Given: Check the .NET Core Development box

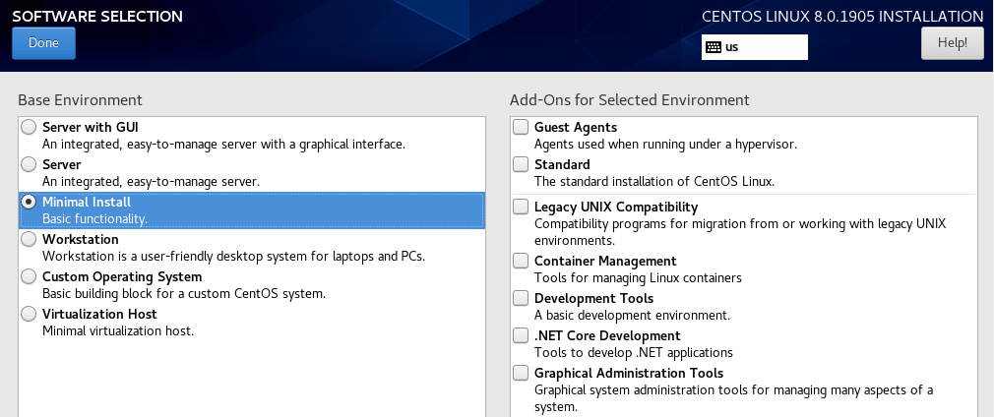Looking at the screenshot, I should 521,335.
